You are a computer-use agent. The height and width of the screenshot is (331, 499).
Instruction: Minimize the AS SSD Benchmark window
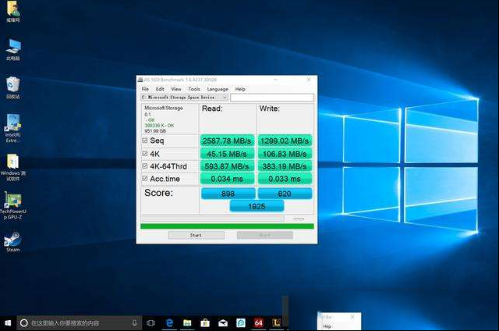pyautogui.click(x=275, y=80)
